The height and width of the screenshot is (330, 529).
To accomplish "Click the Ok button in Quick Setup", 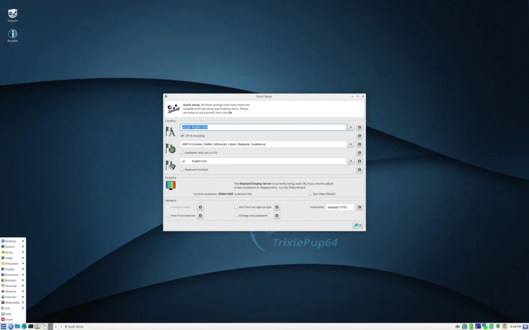I will [x=357, y=225].
